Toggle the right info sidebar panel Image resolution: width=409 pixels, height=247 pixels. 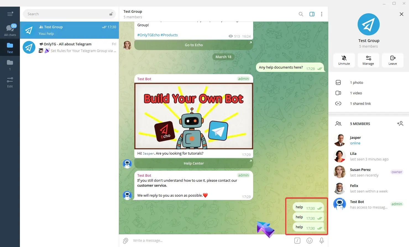[x=312, y=14]
